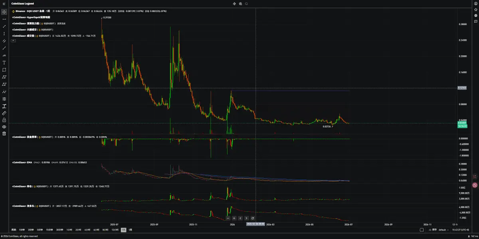
Task: Select the parallel channel tool
Action: [x=4, y=41]
